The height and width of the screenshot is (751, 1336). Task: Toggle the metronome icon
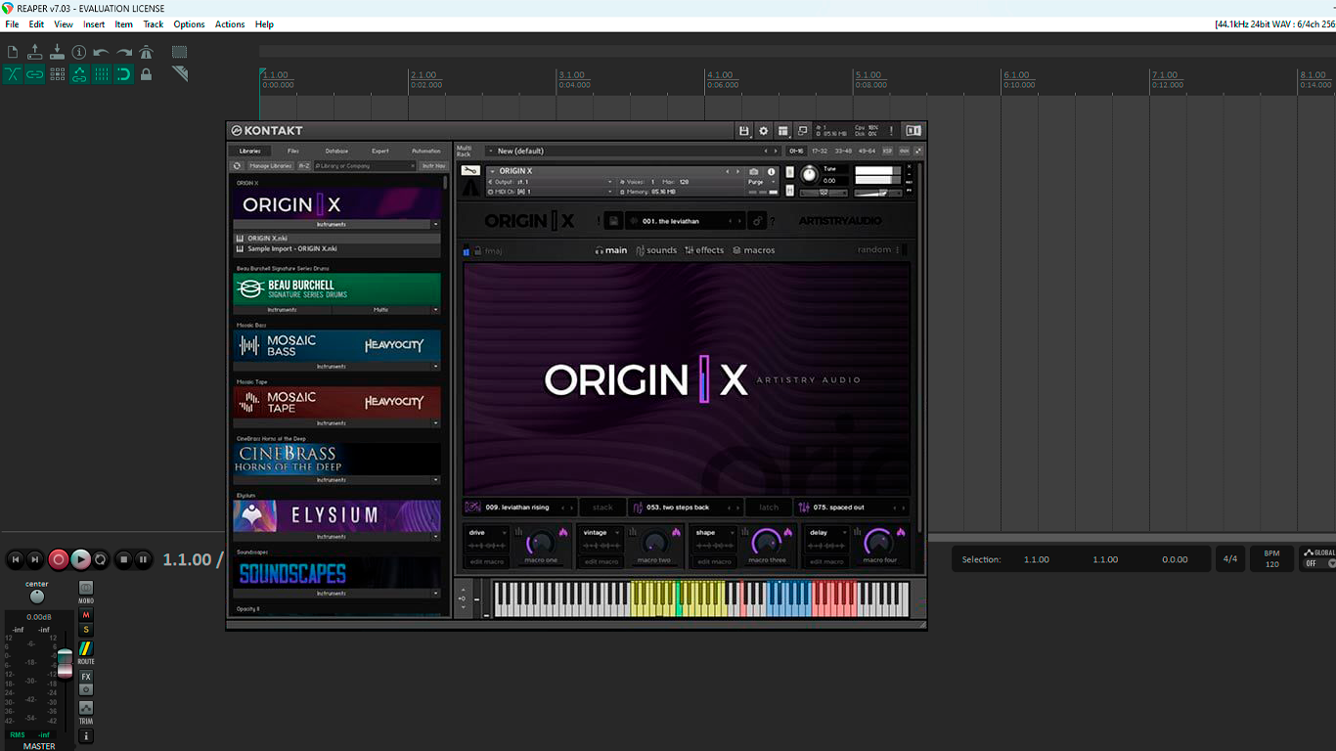point(147,52)
